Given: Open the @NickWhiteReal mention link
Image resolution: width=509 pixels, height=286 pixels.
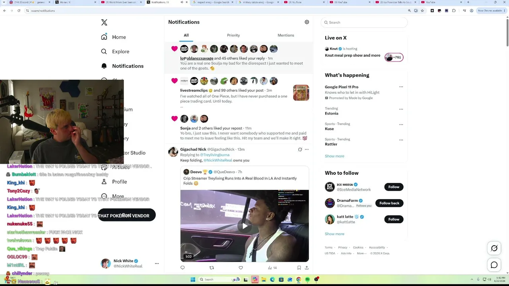Looking at the screenshot, I should [x=218, y=160].
